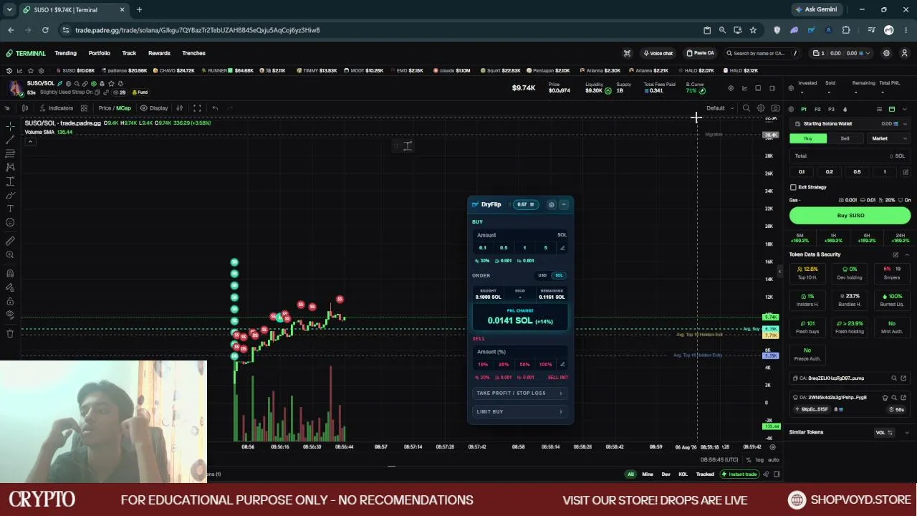Select the crosshair cursor tool
Image resolution: width=917 pixels, height=516 pixels.
[x=10, y=126]
